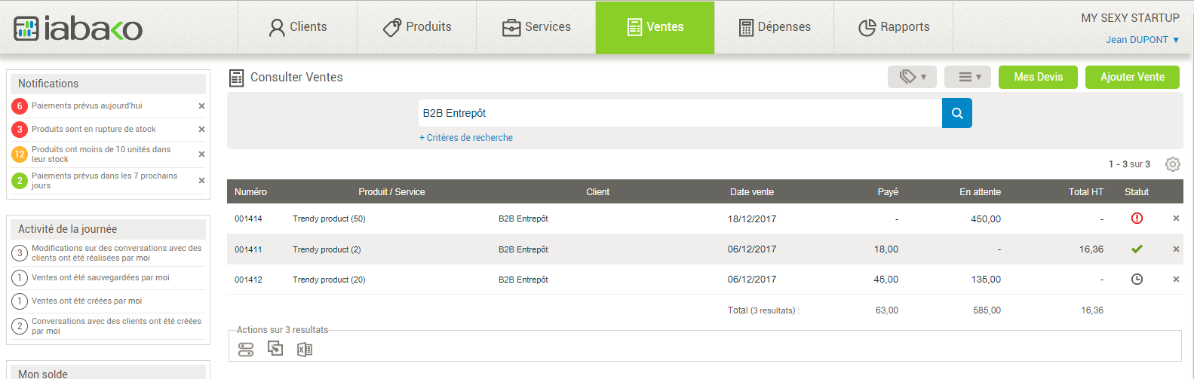Export results to Excel icon

point(305,349)
